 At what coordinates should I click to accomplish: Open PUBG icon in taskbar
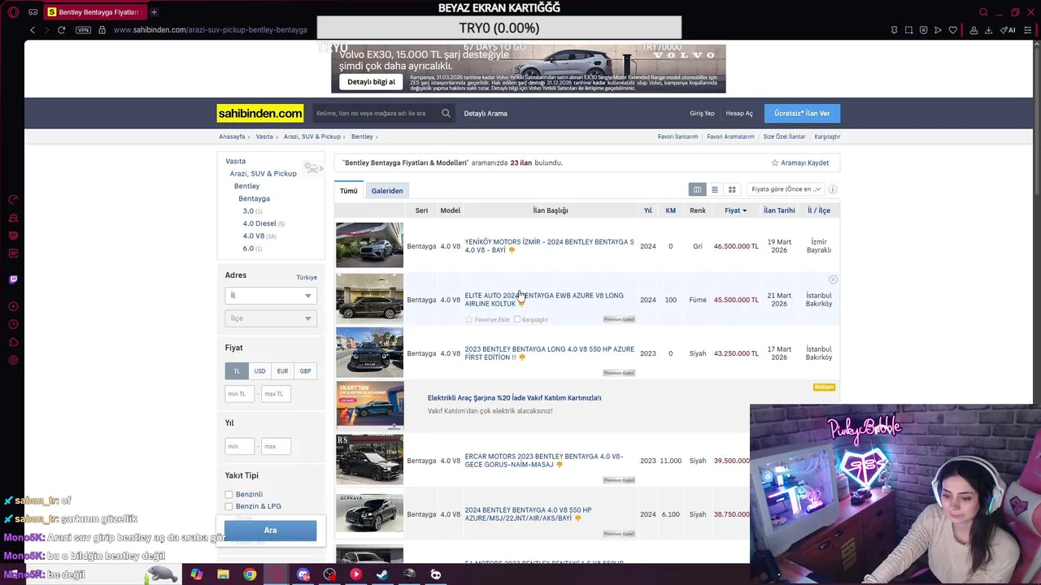(409, 574)
